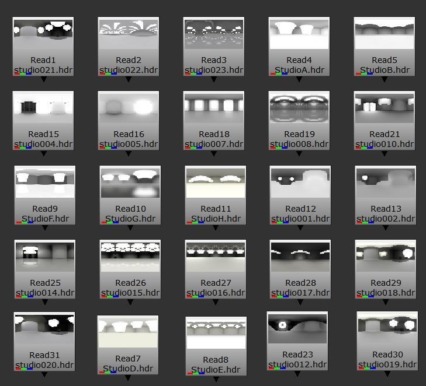The image size is (426, 386).
Task: Click the output arrow below Read13
Action: click(386, 228)
